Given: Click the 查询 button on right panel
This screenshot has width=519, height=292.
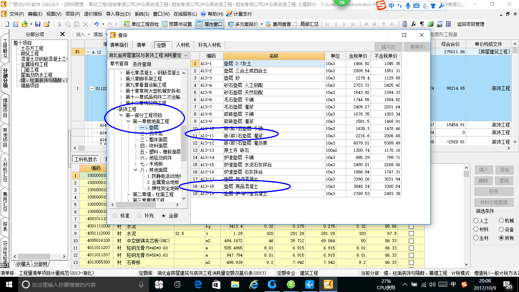Looking at the screenshot, I should point(504,181).
